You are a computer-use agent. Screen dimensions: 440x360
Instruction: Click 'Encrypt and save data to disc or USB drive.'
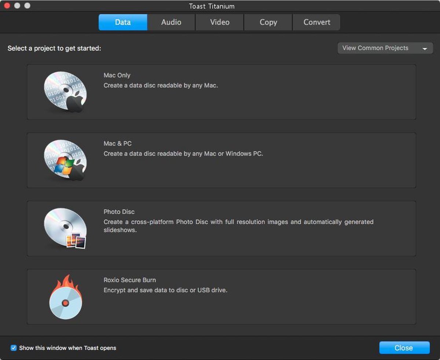pos(166,290)
